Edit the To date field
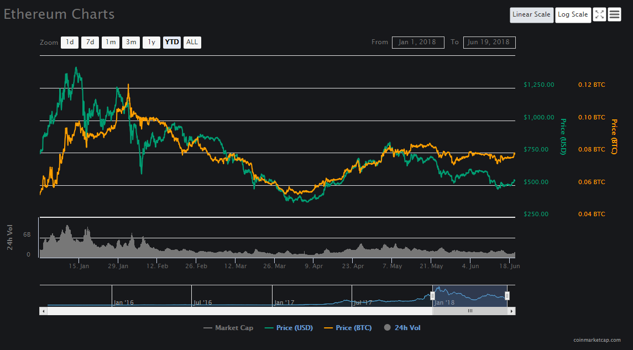Screen dimensions: 633x350 tap(489, 43)
